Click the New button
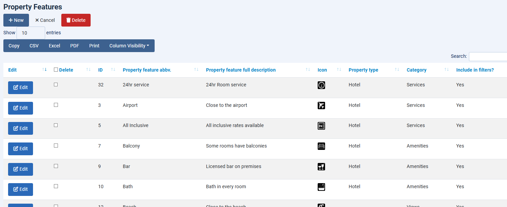Screen dimensions: 507x207 (16, 20)
